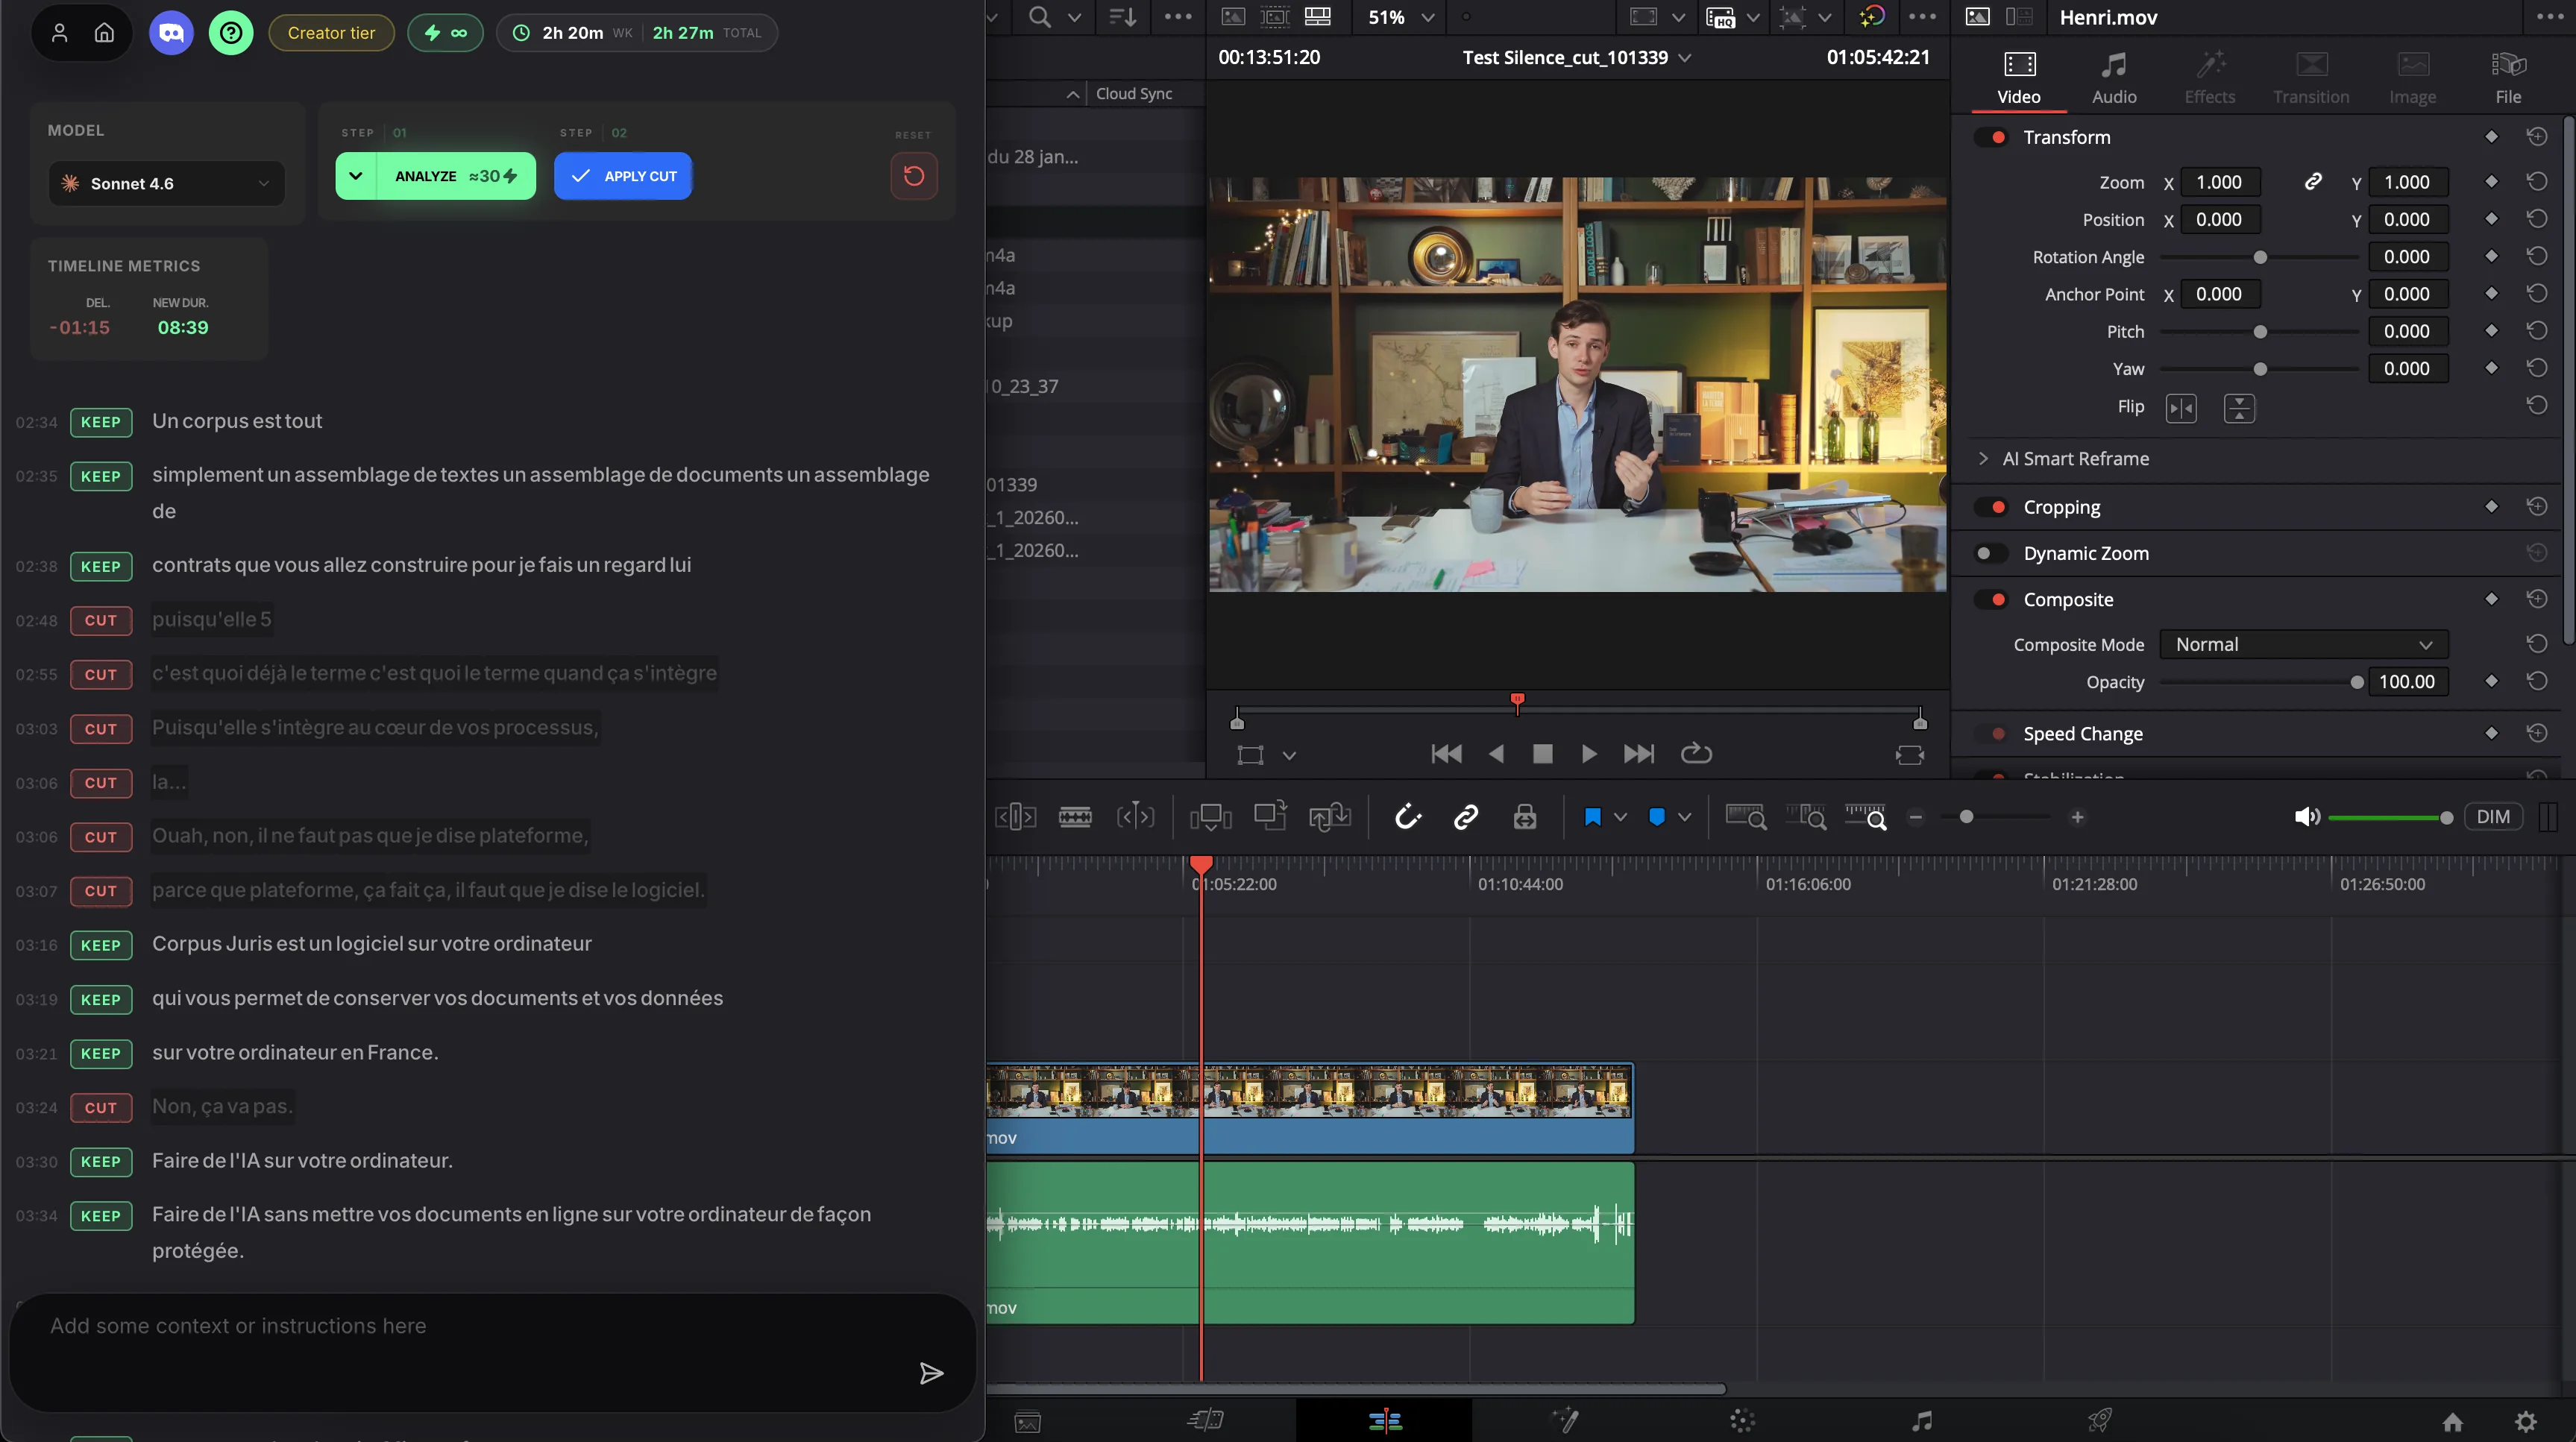2576x1442 pixels.
Task: Click flip horizontal icon in Transform
Action: (x=2181, y=408)
